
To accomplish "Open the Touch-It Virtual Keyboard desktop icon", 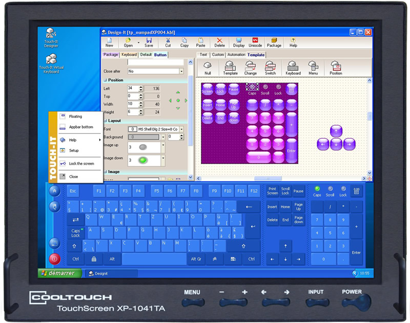I will pyautogui.click(x=51, y=64).
